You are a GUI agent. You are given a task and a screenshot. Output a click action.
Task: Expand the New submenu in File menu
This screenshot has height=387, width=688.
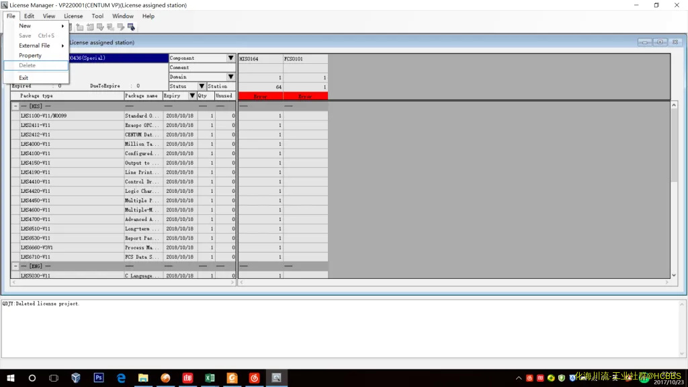[36, 26]
